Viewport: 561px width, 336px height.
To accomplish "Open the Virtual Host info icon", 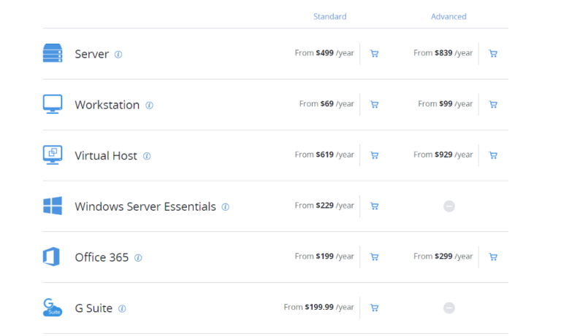I will 147,156.
